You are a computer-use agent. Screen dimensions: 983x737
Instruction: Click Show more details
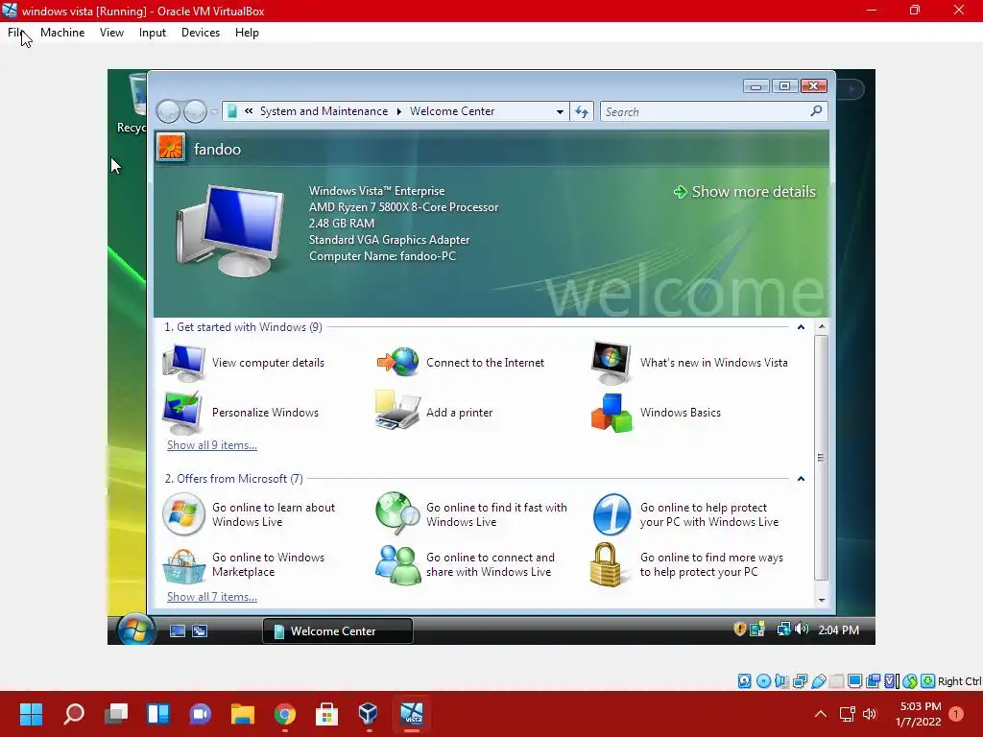(x=745, y=192)
